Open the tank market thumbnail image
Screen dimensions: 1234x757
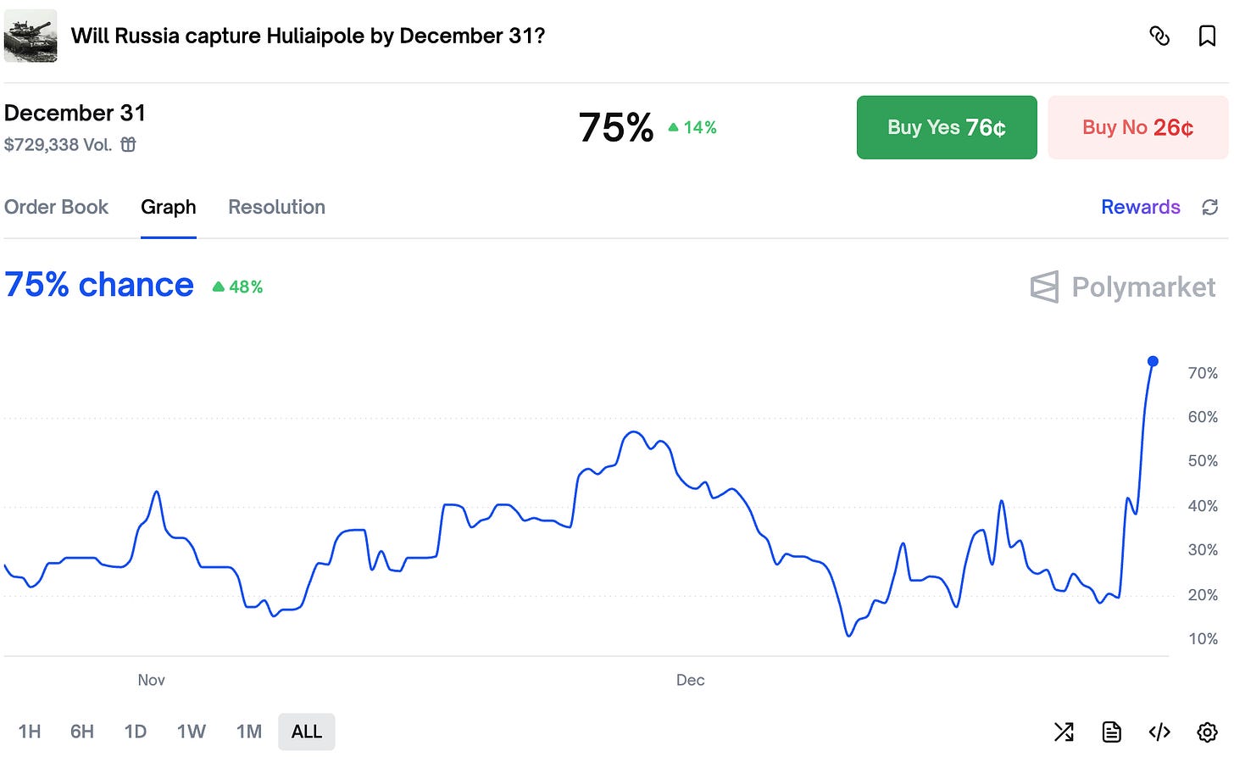coord(31,36)
